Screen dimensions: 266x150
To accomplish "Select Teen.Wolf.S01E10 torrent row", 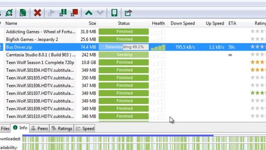I will pyautogui.click(x=40, y=117).
